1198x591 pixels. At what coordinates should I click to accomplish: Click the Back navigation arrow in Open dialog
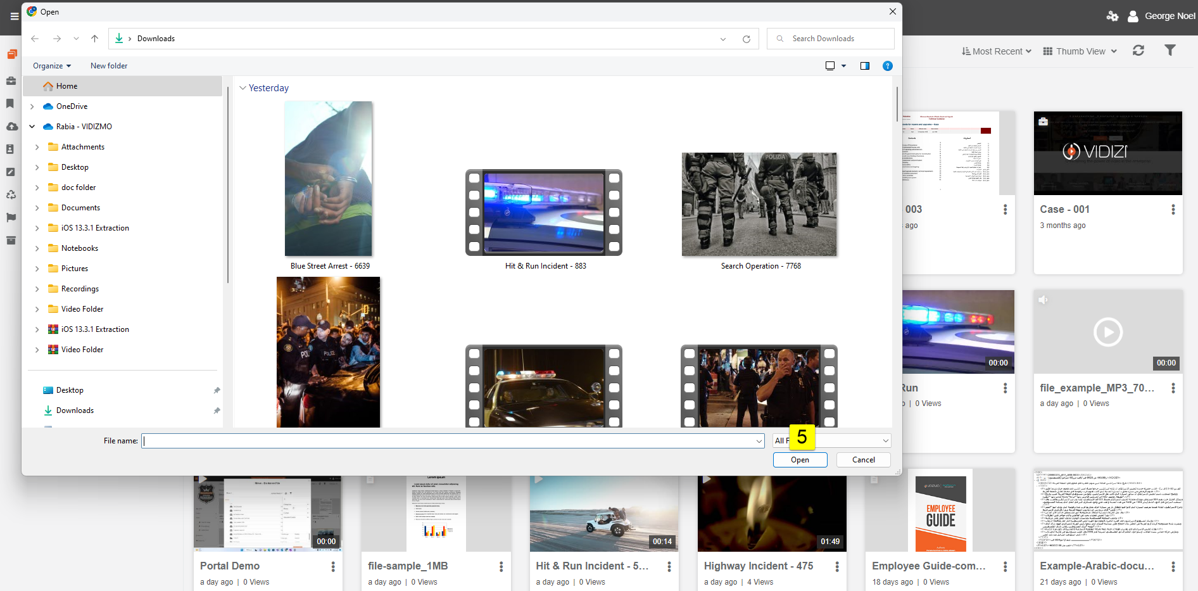[x=35, y=39]
